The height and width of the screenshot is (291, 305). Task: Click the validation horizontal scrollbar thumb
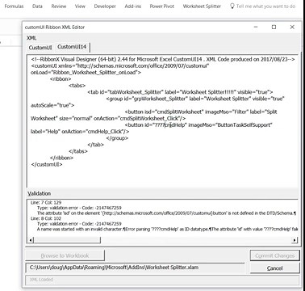tap(67, 240)
